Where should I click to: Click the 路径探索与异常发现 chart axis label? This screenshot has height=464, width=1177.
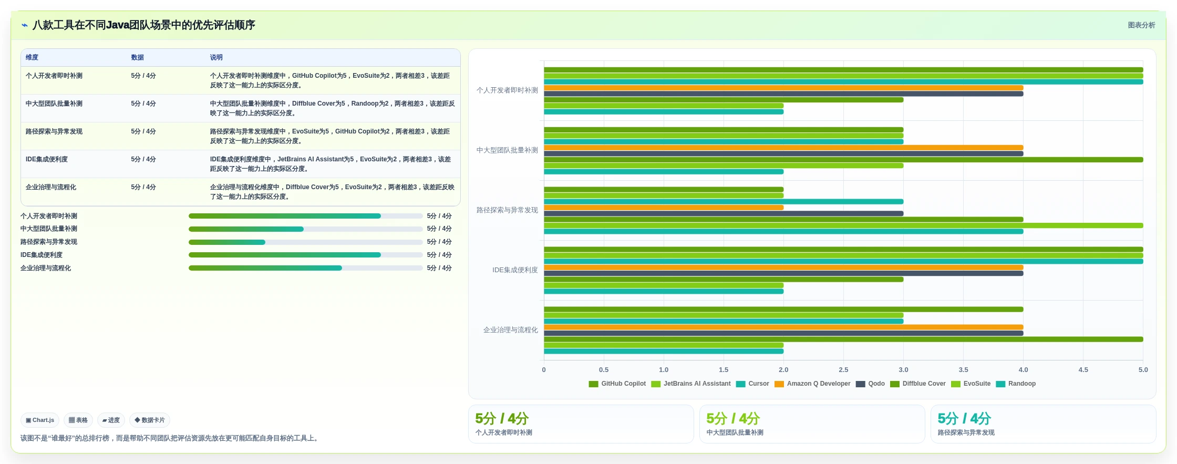(507, 210)
